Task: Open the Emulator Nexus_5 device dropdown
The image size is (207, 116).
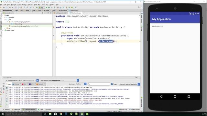Action: [x=22, y=80]
